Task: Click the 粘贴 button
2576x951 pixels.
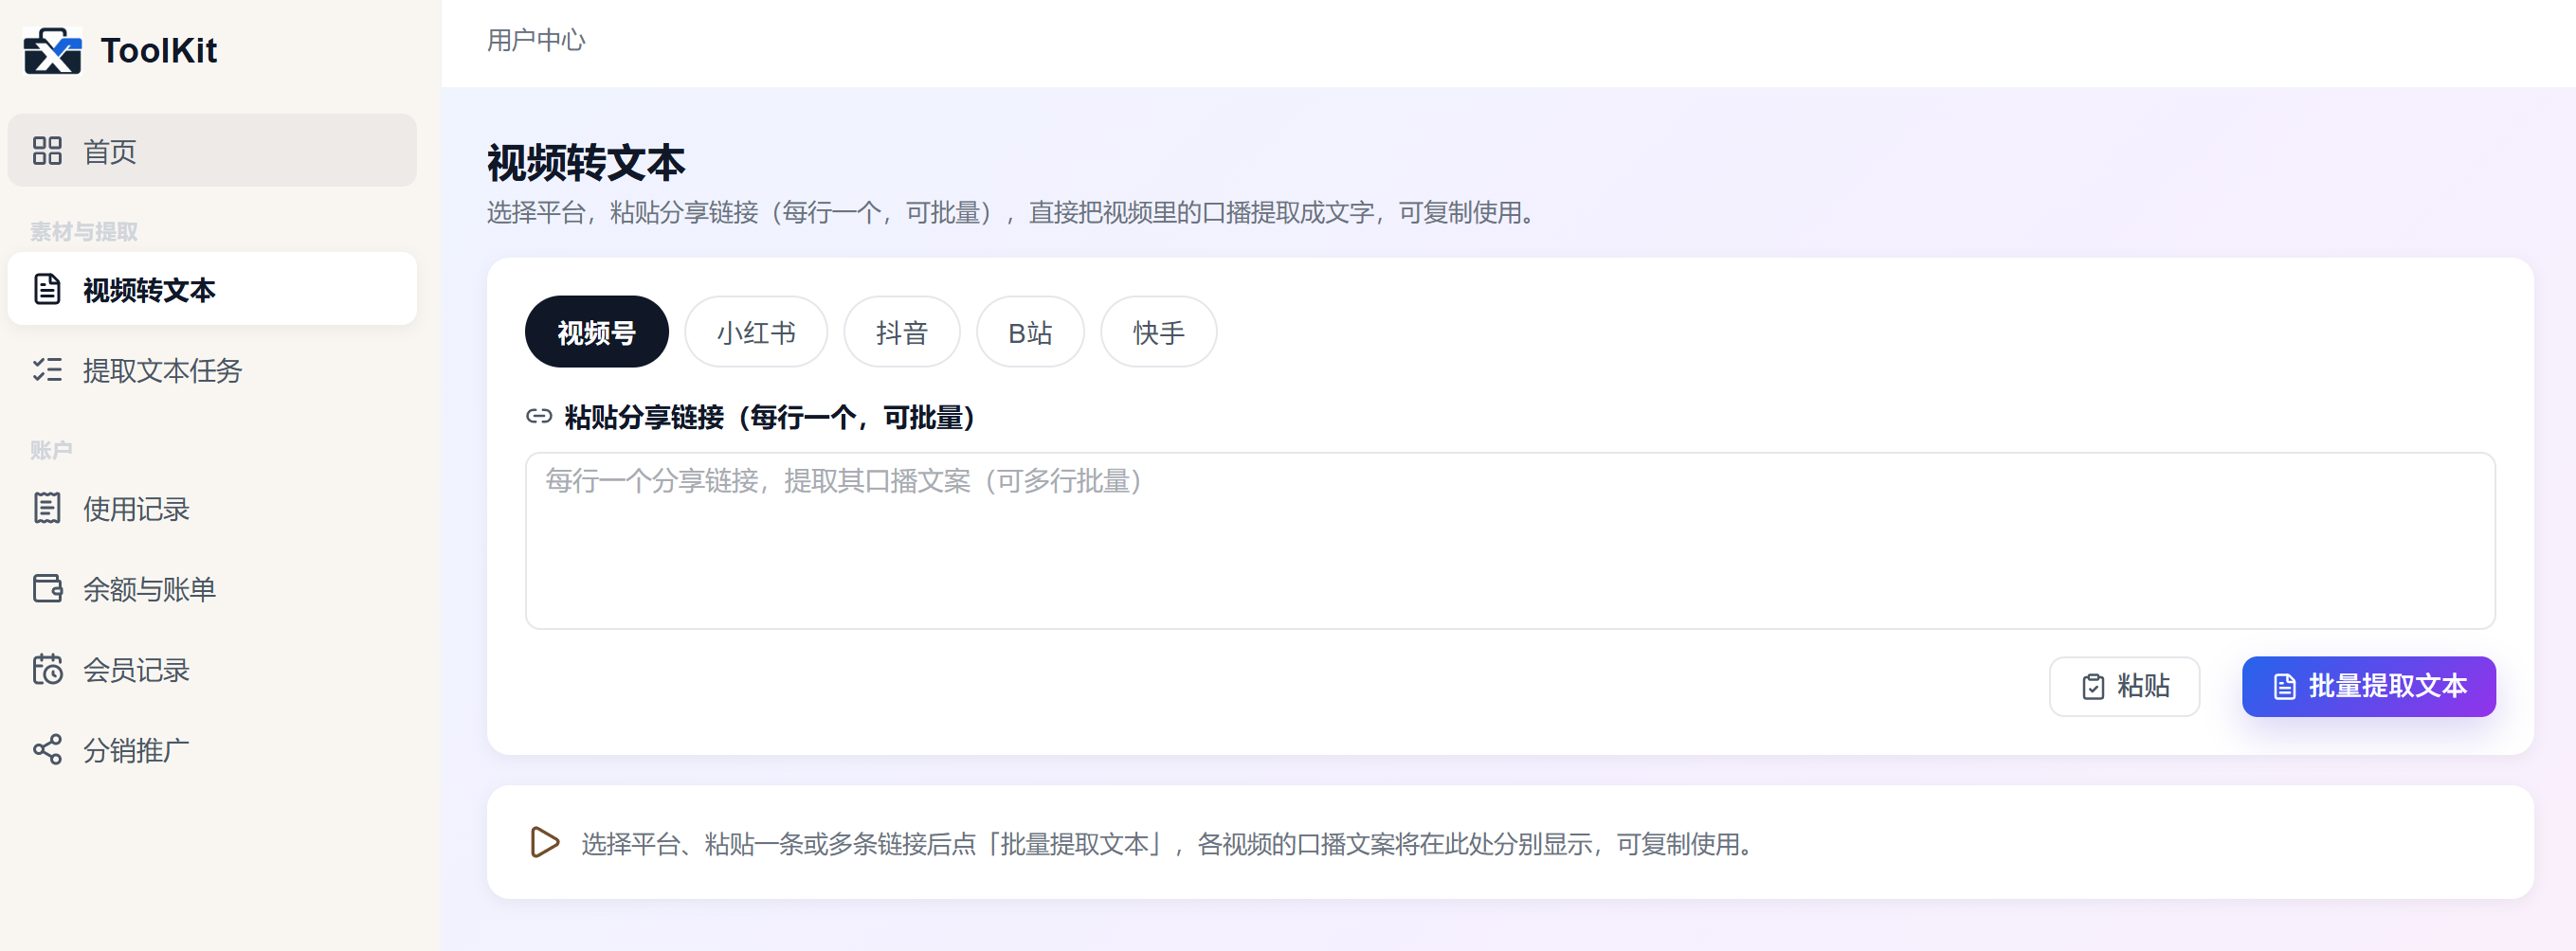Action: [x=2124, y=687]
